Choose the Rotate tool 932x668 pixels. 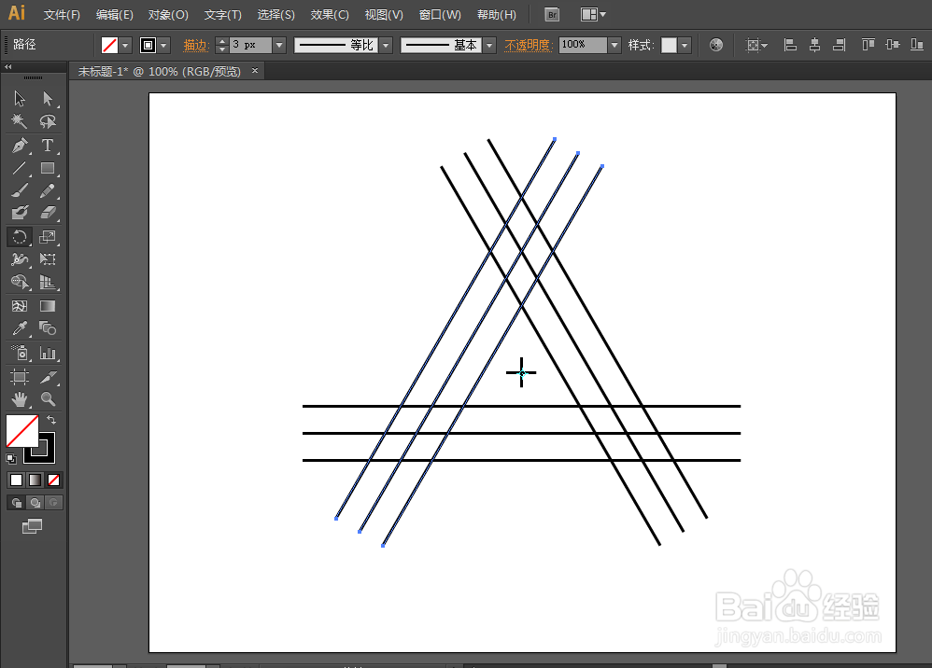19,237
